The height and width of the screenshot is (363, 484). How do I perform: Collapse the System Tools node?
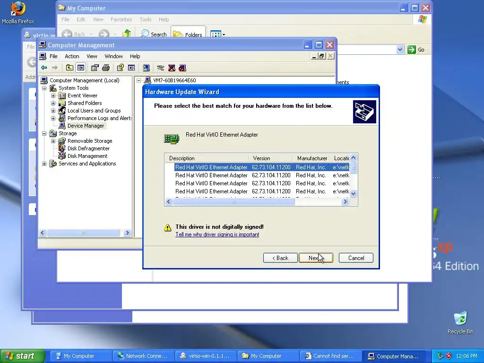point(44,88)
